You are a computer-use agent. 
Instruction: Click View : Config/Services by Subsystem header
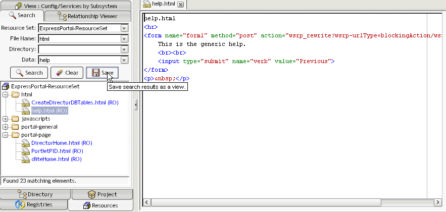coord(66,6)
